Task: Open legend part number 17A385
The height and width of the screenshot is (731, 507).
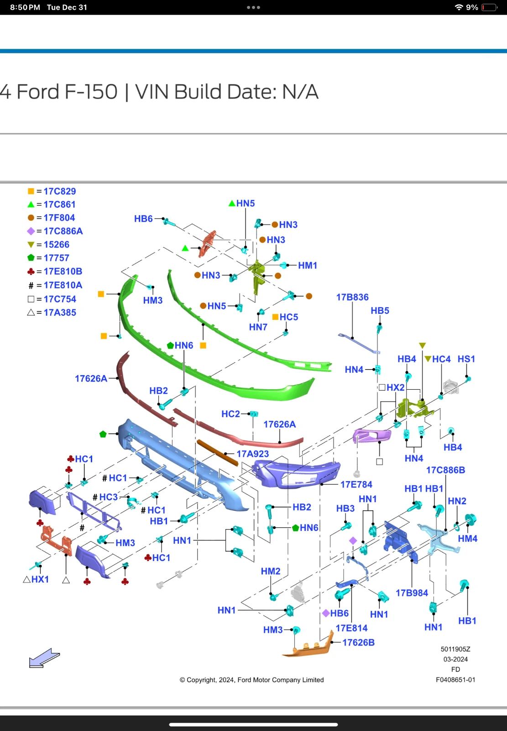Action: click(x=60, y=313)
